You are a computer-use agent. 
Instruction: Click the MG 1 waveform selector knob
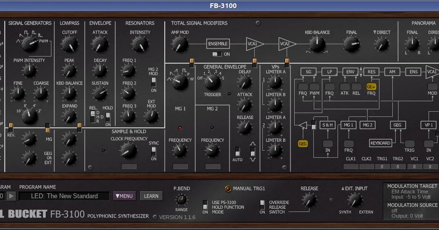[x=180, y=82]
